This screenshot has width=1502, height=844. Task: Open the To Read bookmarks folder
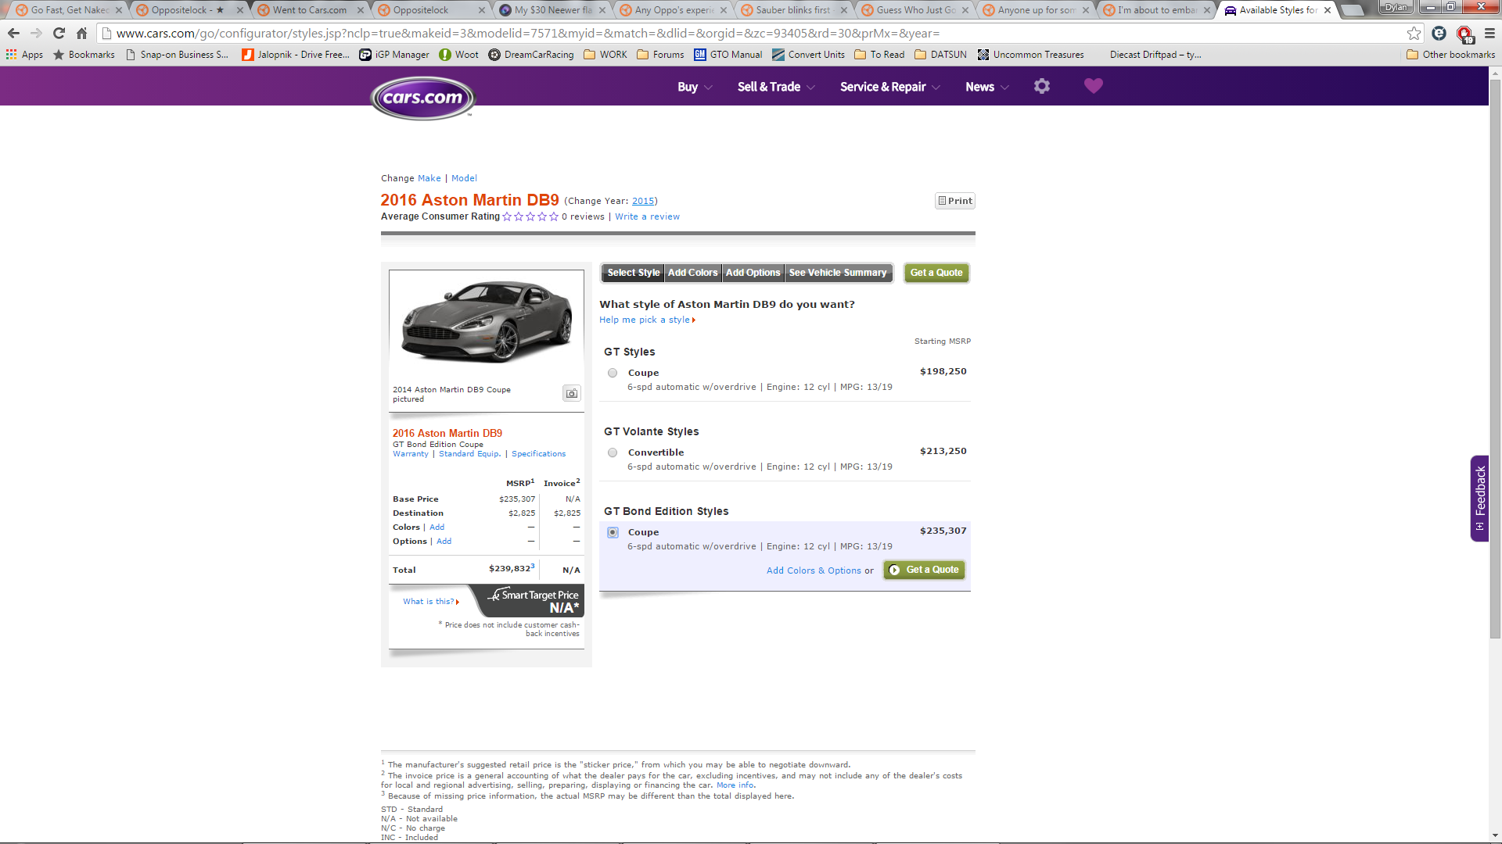[879, 55]
